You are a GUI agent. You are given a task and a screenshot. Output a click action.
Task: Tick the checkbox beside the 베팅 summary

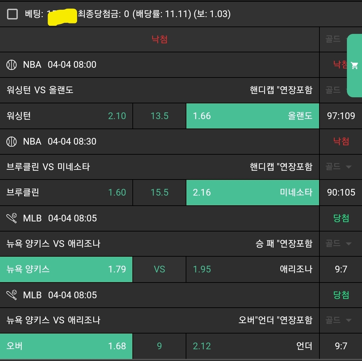point(12,14)
